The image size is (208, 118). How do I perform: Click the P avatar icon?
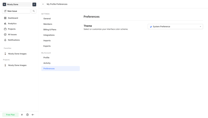pyautogui.click(x=34, y=4)
